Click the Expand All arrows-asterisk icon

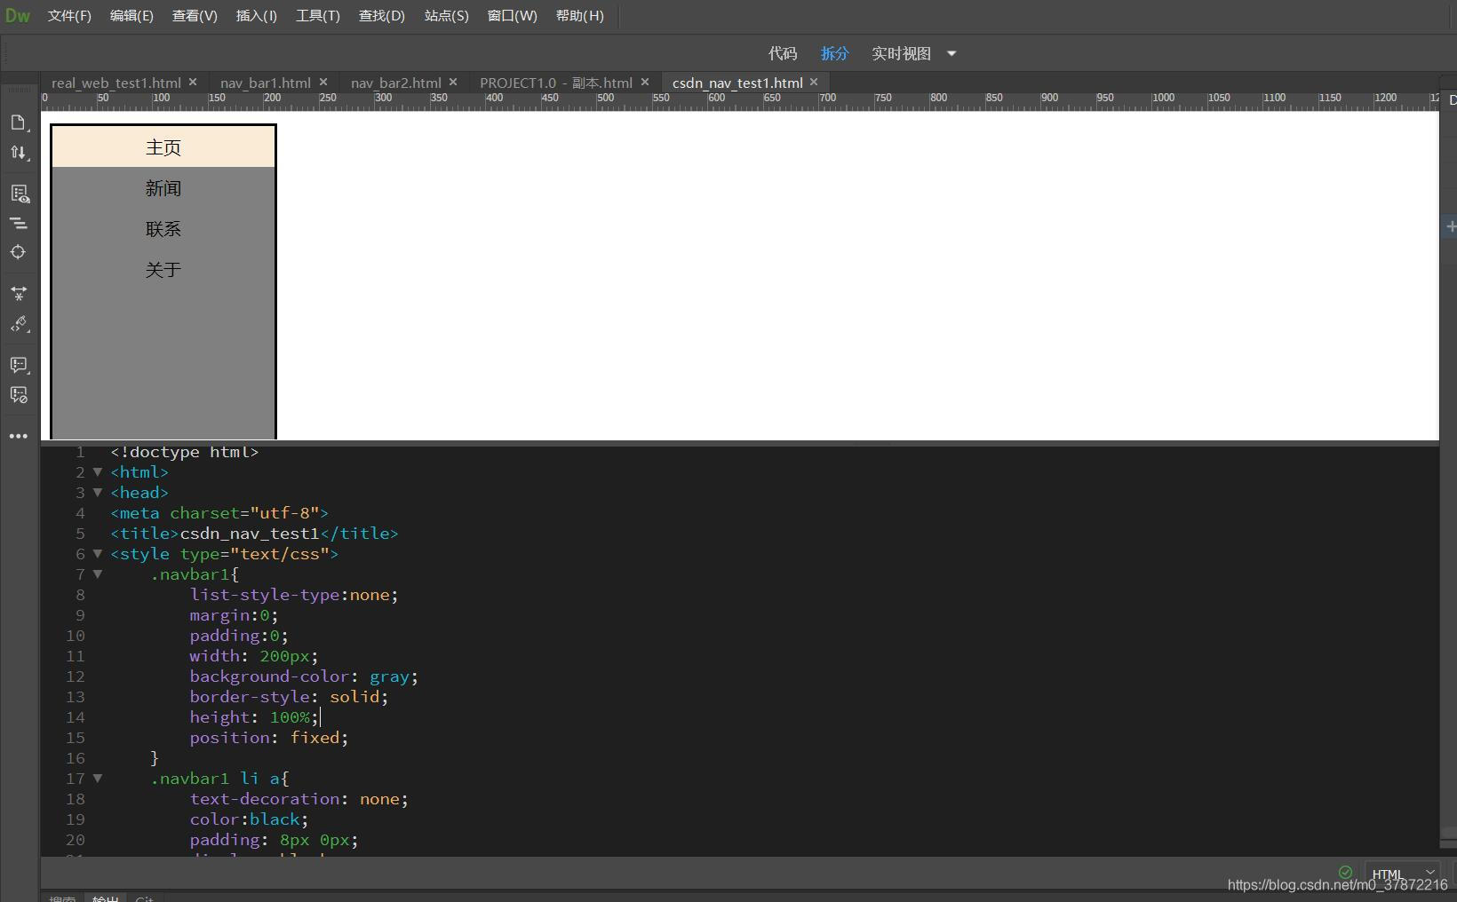pos(19,293)
